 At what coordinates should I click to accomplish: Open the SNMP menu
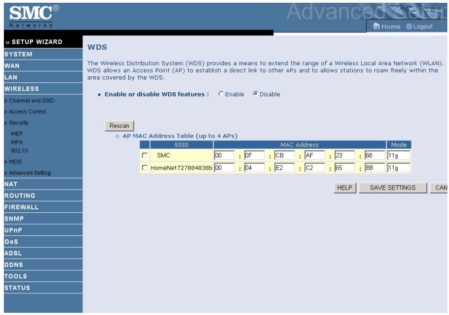point(43,219)
